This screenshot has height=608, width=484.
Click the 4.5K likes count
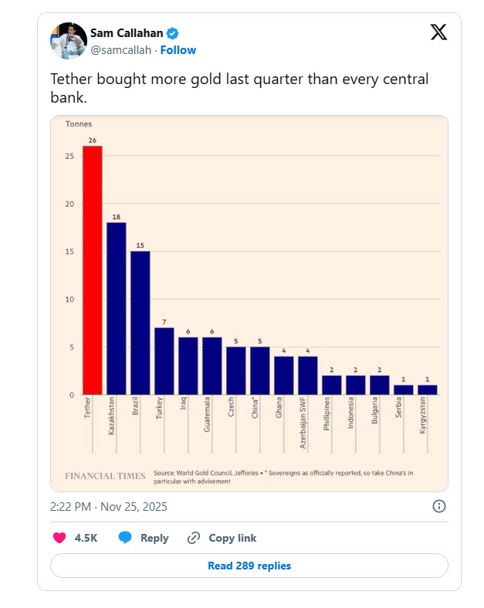(86, 538)
